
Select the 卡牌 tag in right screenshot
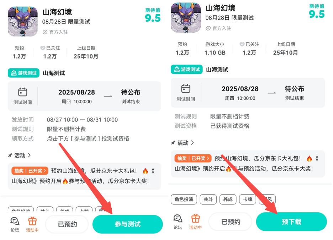[248, 199]
